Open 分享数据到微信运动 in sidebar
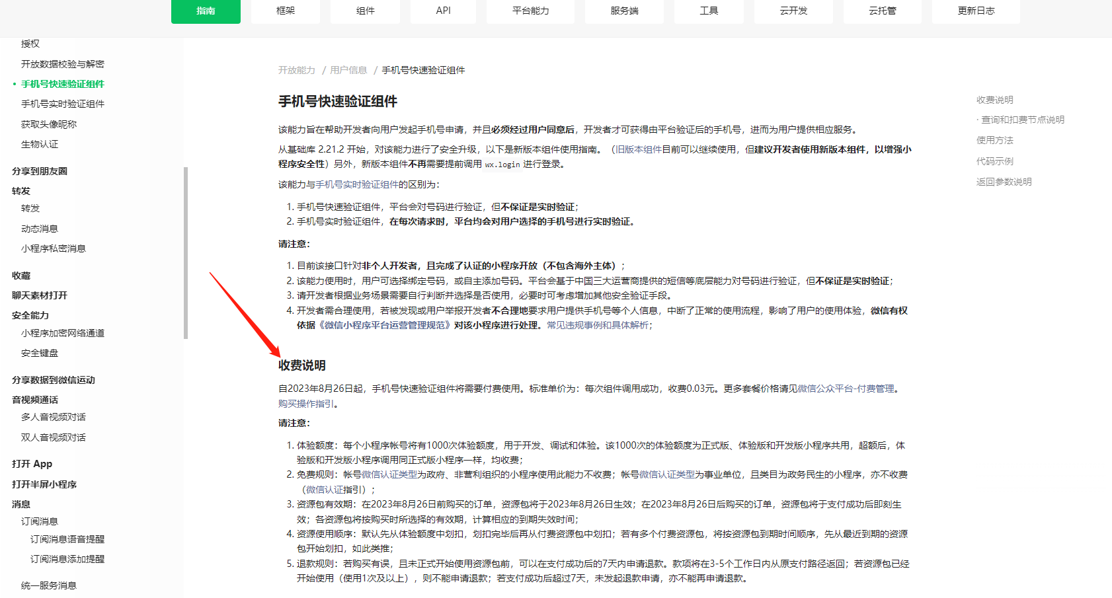 pos(54,380)
